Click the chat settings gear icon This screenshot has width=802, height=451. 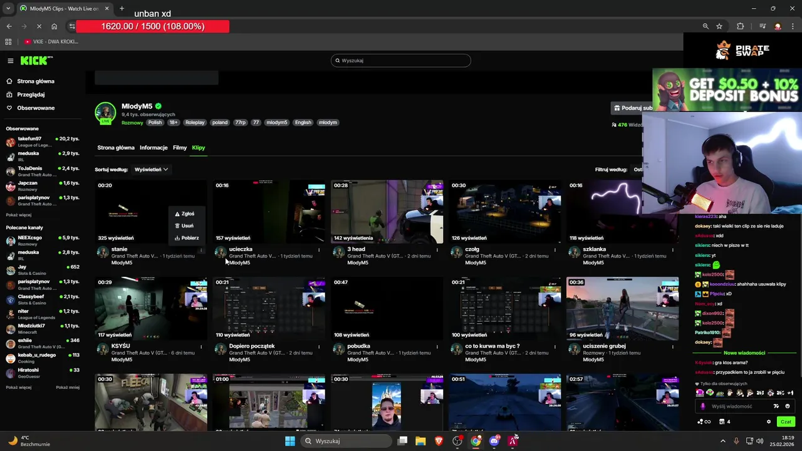[x=769, y=422]
